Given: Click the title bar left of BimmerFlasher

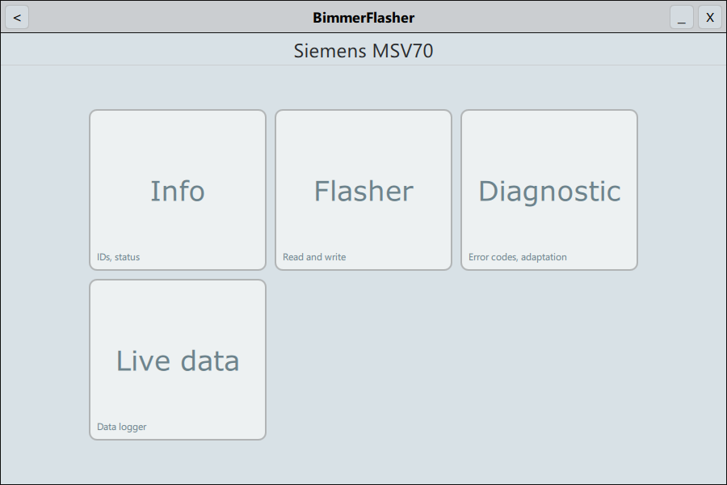Looking at the screenshot, I should (x=162, y=17).
